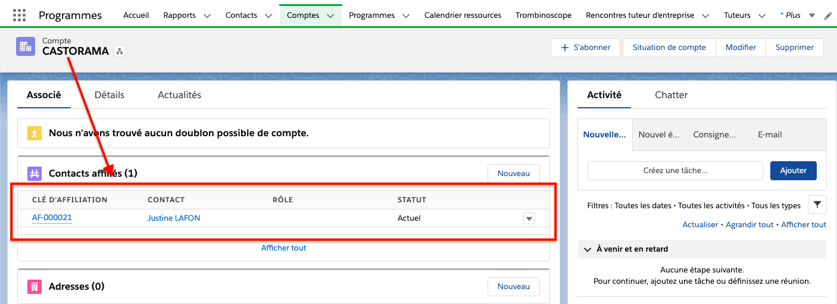The height and width of the screenshot is (304, 837).
Task: Expand the Comptes tab dropdown chevron
Action: [x=330, y=16]
